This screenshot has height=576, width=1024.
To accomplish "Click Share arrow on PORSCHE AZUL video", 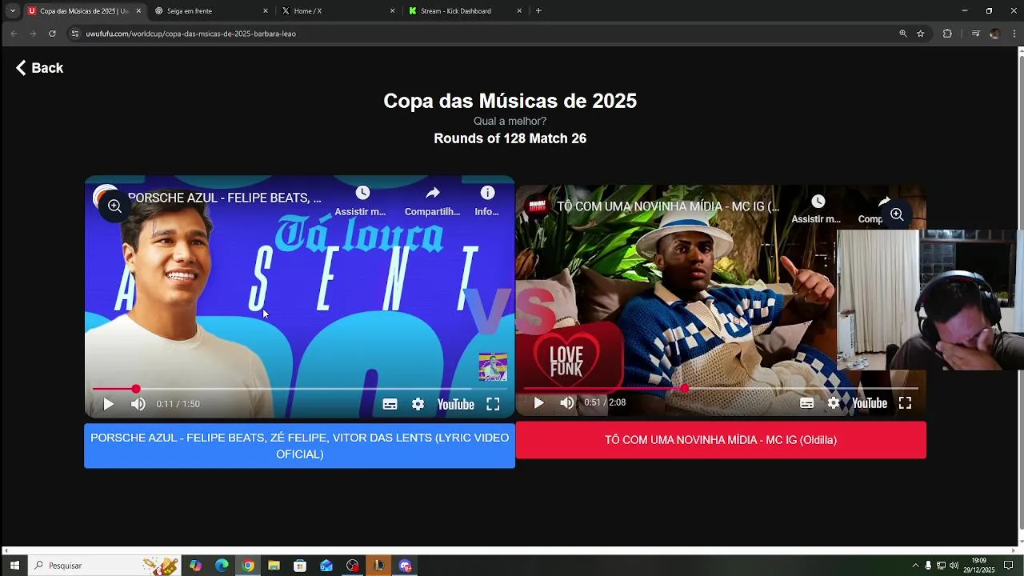I will 433,193.
